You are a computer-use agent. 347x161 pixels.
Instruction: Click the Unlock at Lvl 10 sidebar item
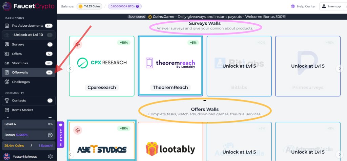[28, 35]
